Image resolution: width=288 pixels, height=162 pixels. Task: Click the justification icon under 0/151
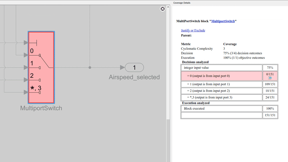click(270, 78)
